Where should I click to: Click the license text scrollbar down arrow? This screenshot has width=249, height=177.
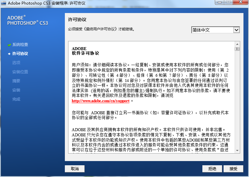(237, 151)
